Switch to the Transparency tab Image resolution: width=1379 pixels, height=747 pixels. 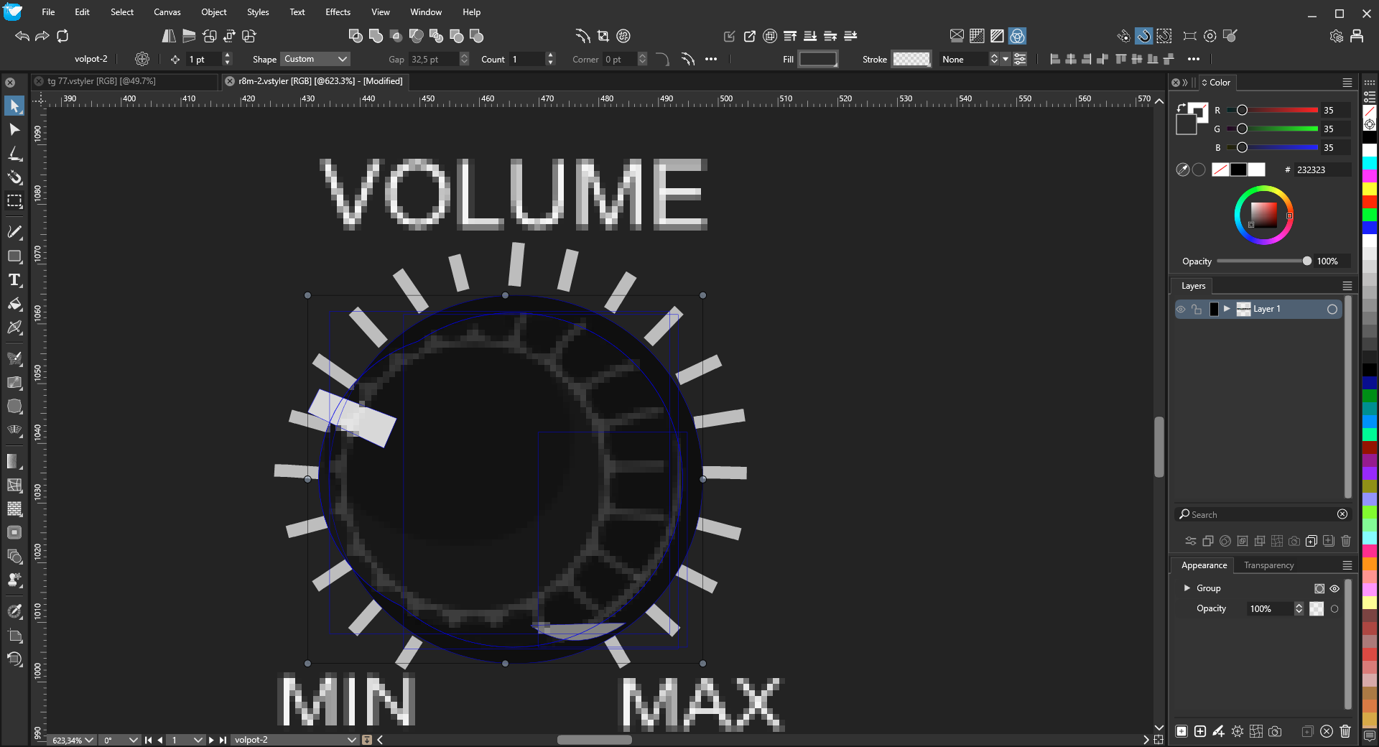click(1268, 565)
